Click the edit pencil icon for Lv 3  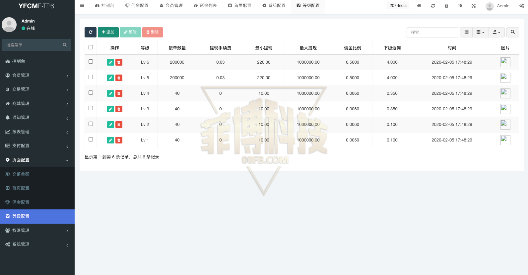111,109
